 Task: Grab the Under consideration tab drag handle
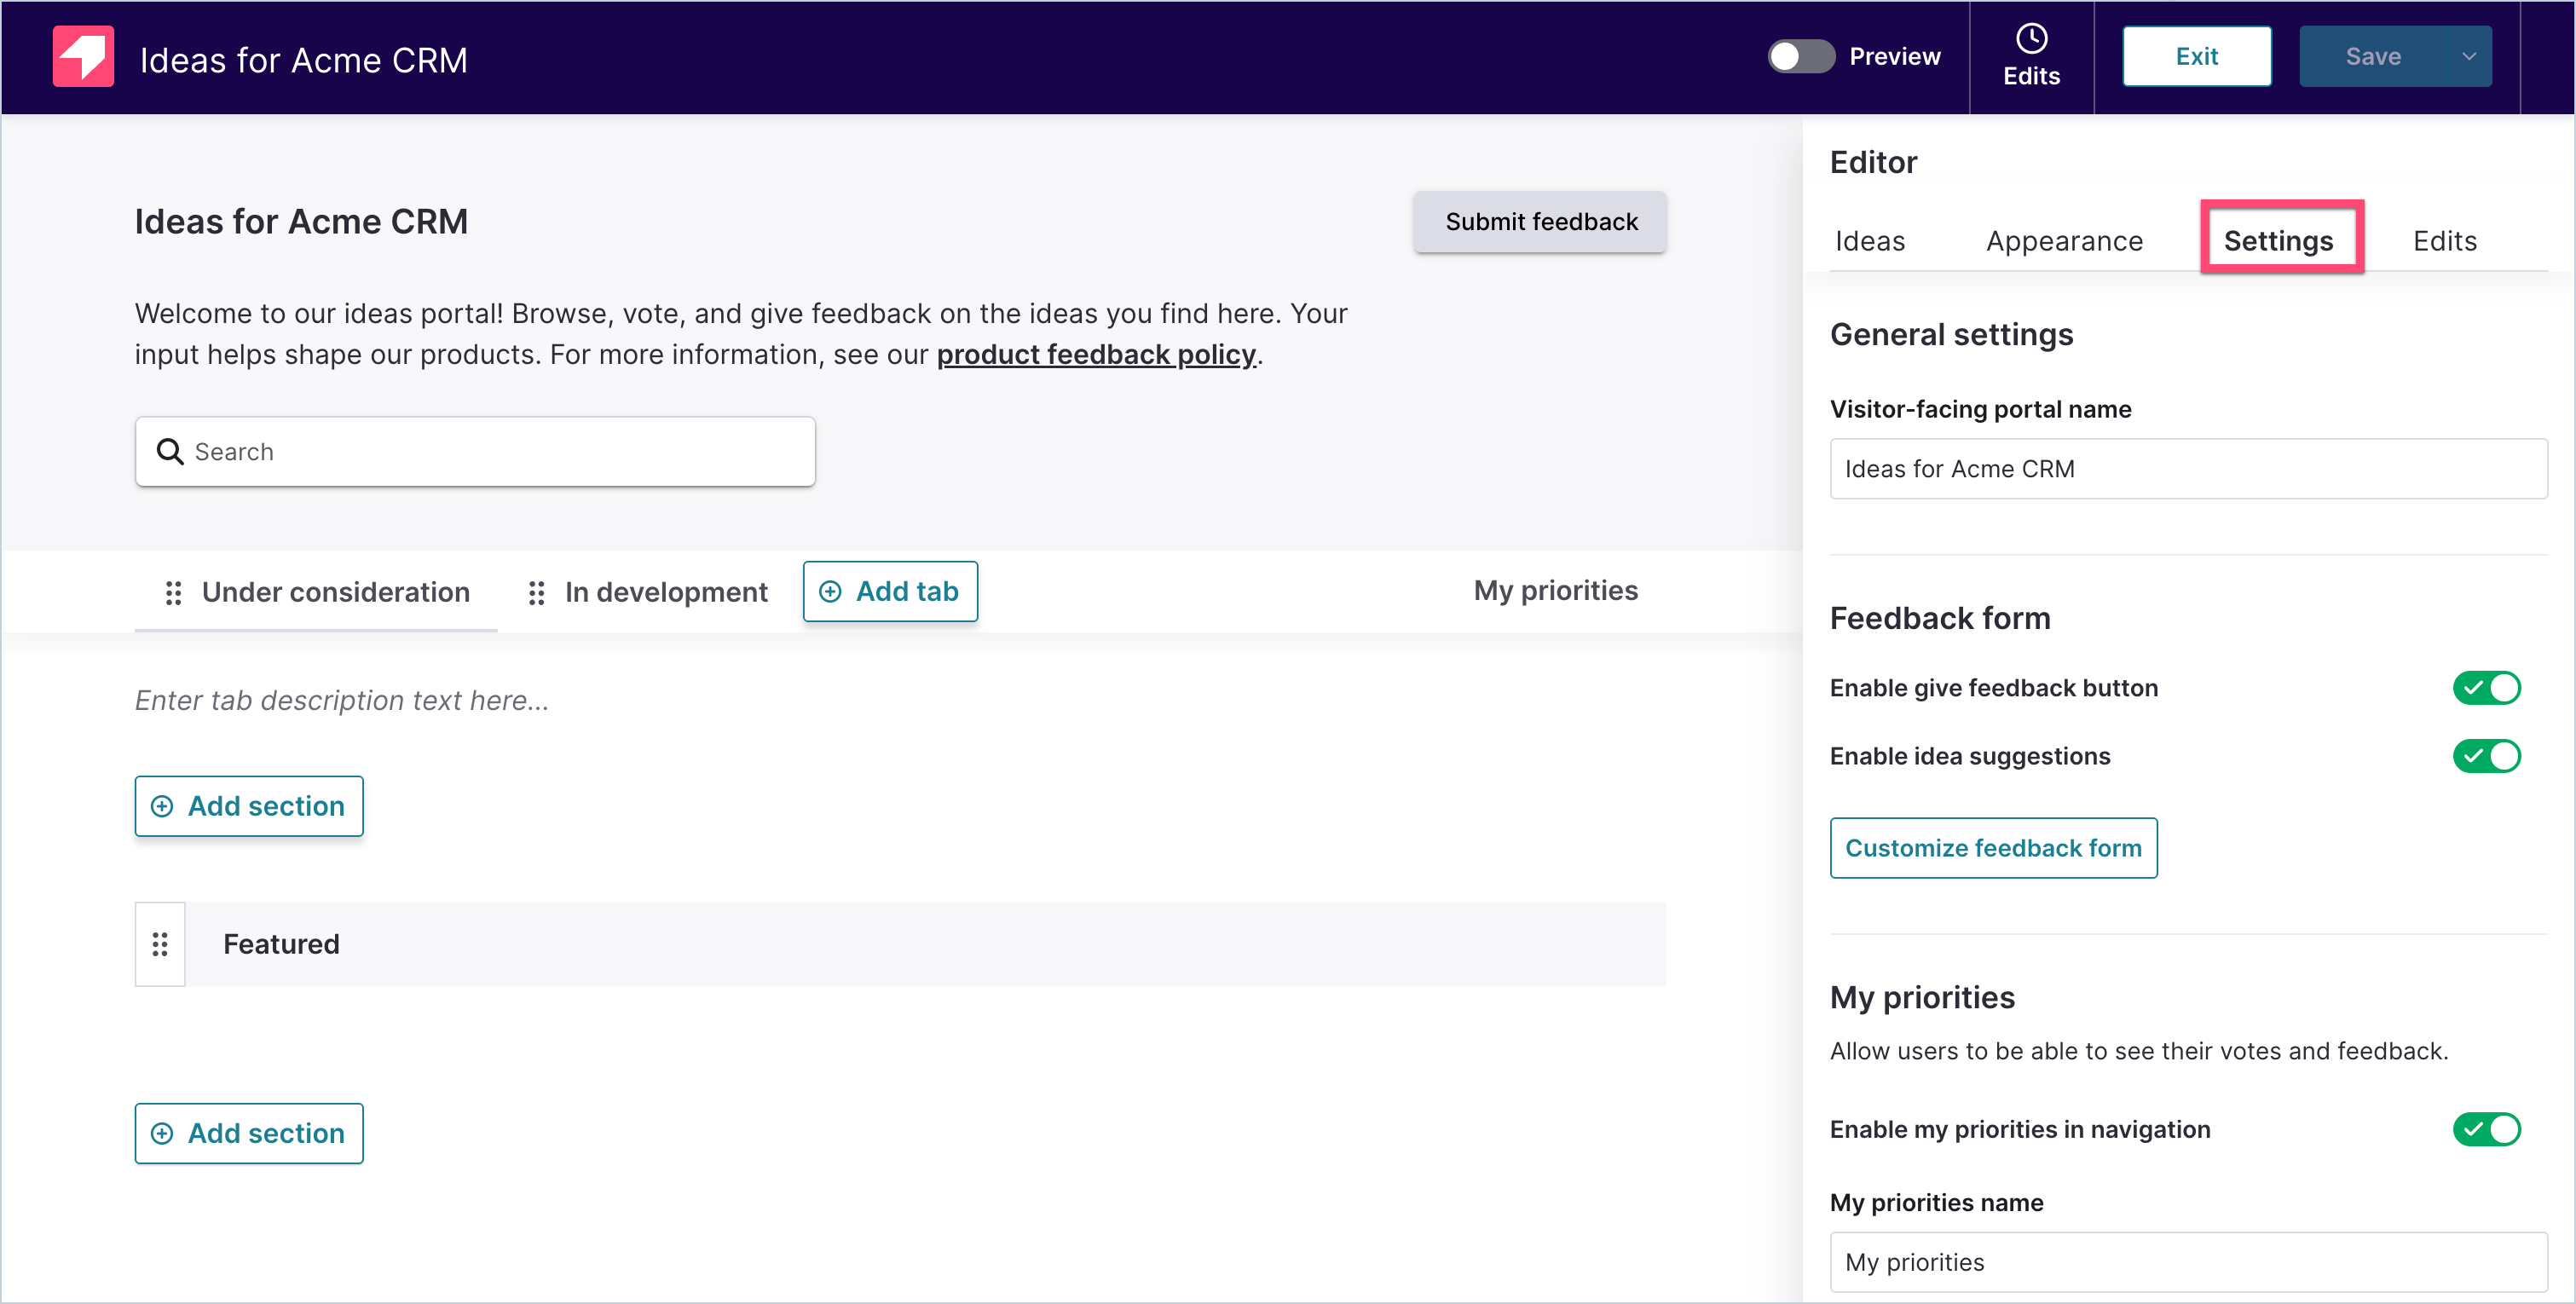point(173,593)
